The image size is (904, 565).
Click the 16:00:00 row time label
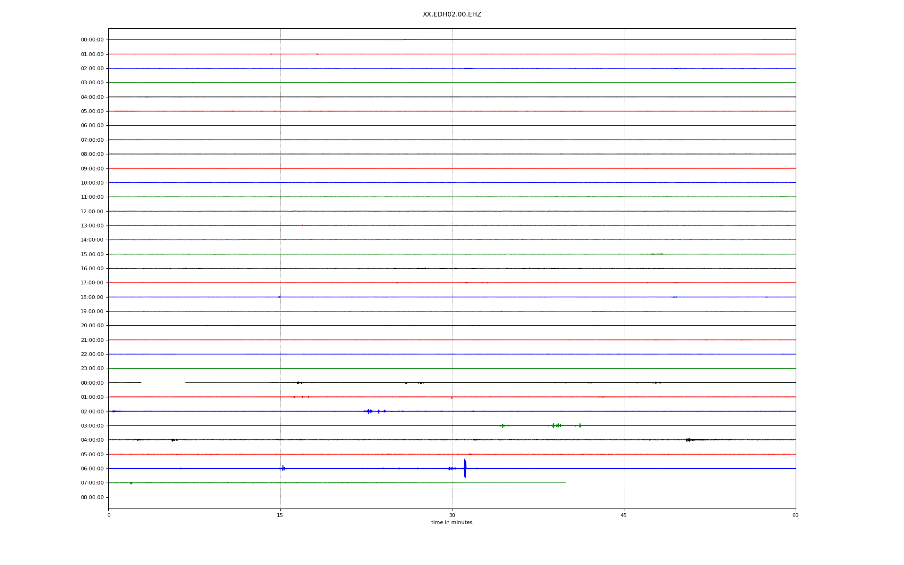tap(92, 268)
